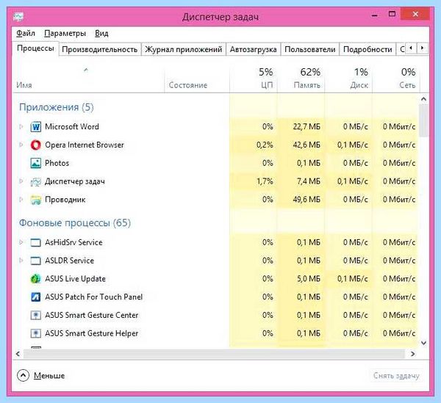The image size is (441, 403).
Task: Switch to the Журнал приложений tab
Action: [x=183, y=49]
